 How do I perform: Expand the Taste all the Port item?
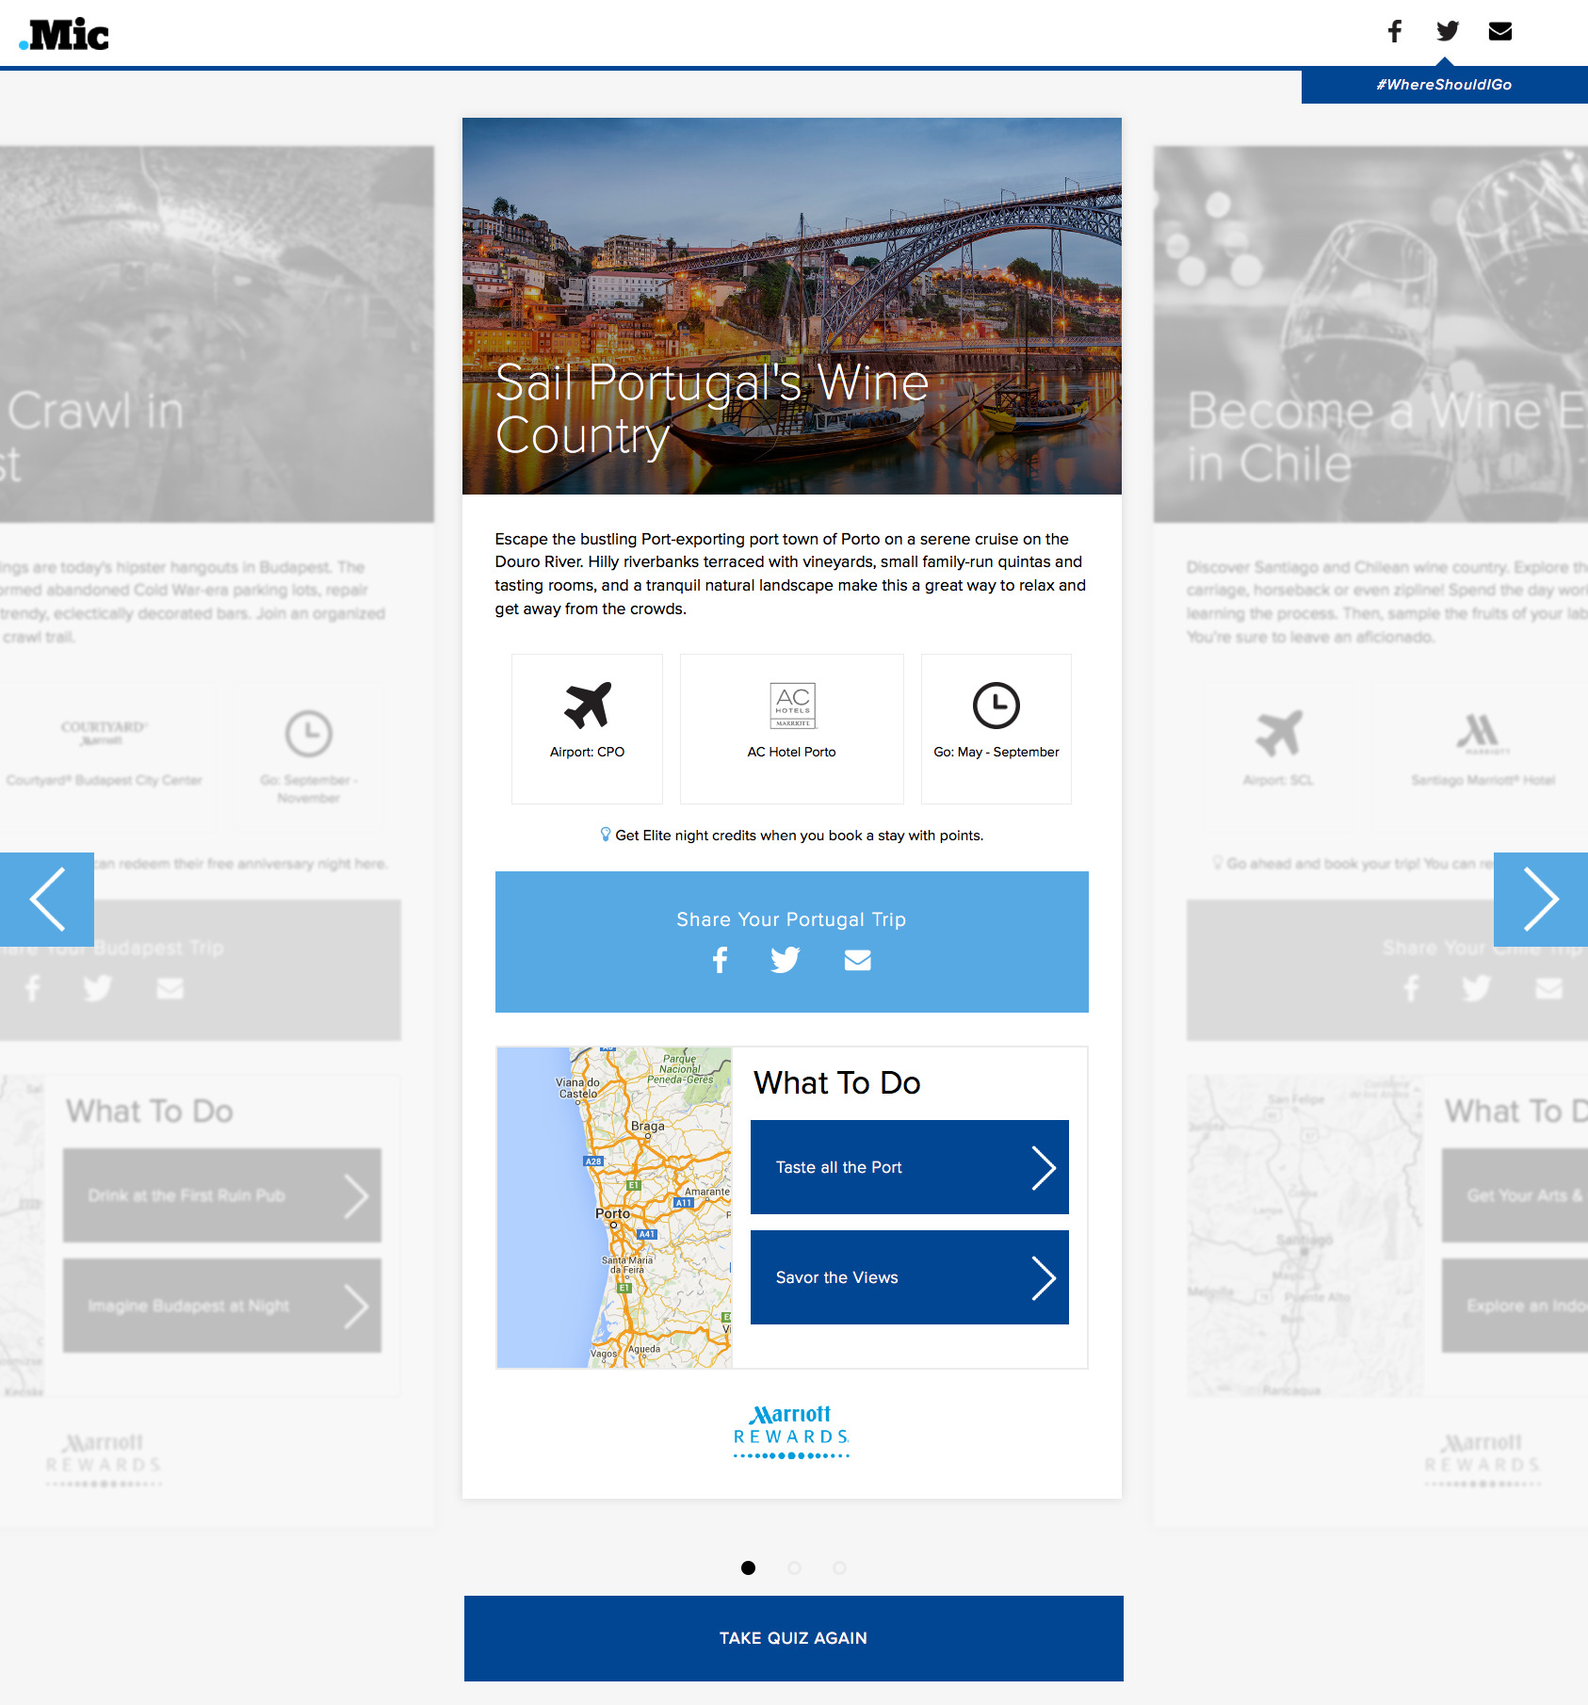click(909, 1167)
